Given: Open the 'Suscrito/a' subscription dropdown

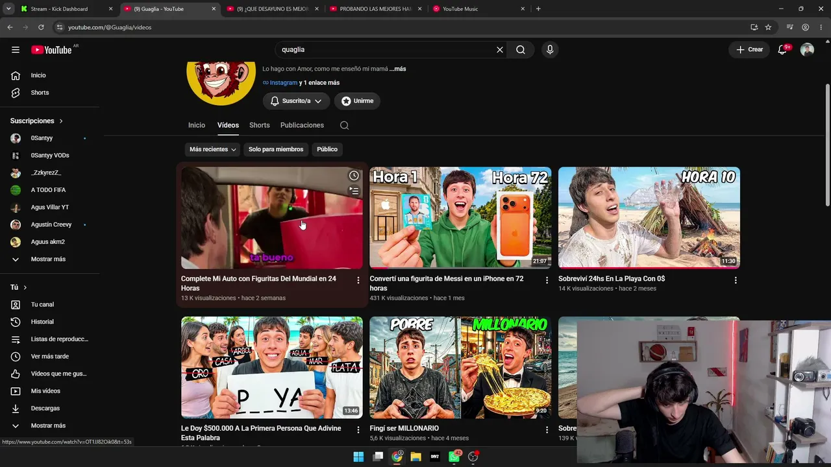Looking at the screenshot, I should tap(296, 101).
